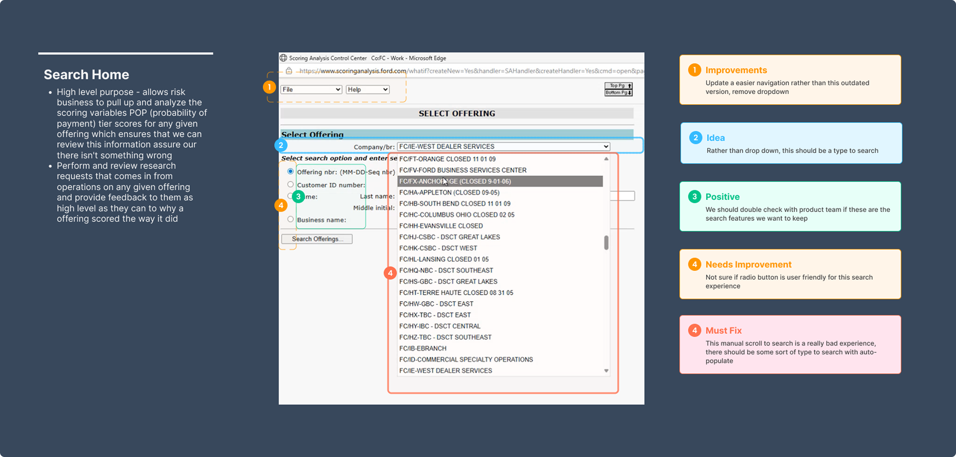Click the green number 3 Positive badge

tap(694, 196)
